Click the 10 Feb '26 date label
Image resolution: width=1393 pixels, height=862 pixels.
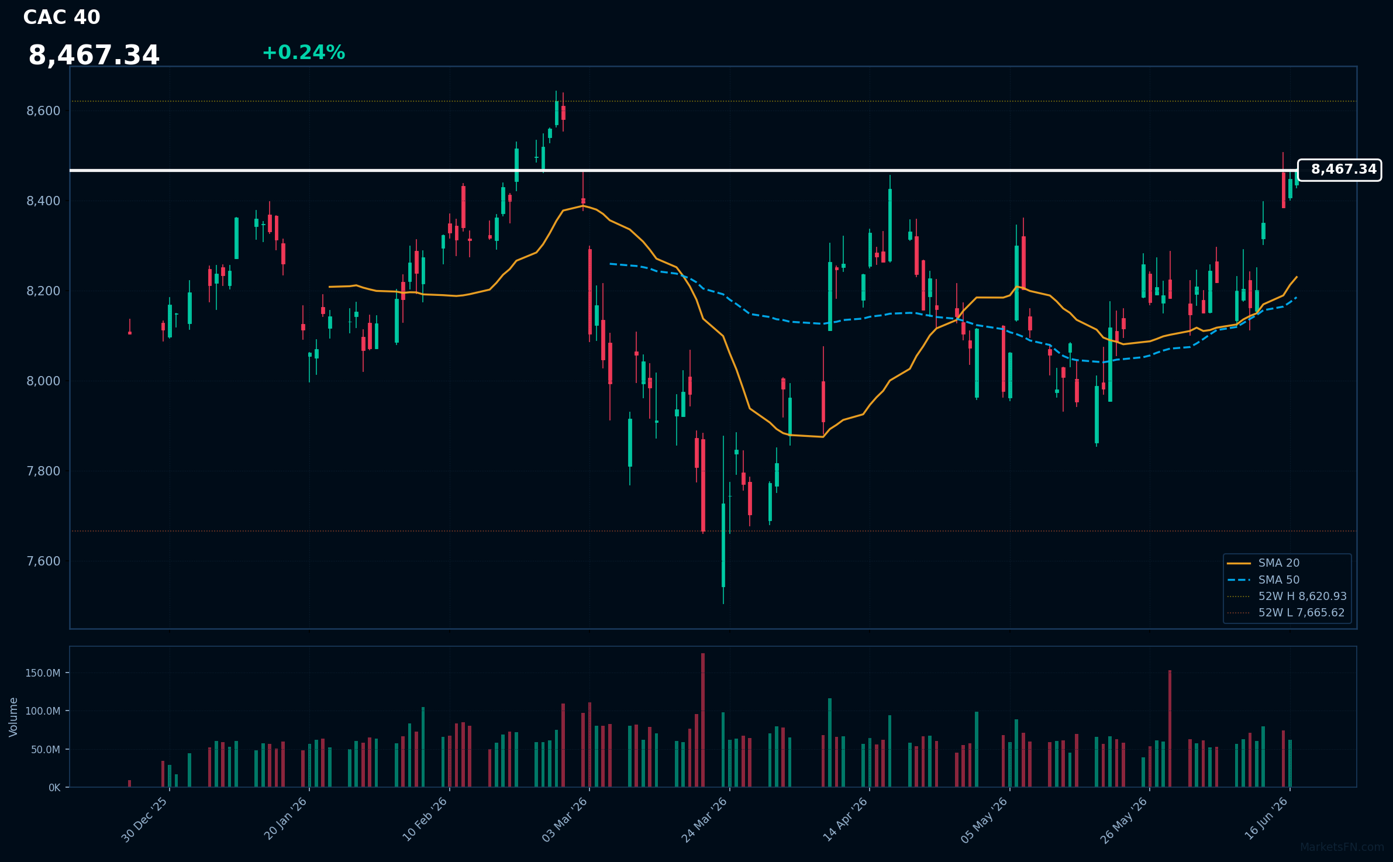[425, 819]
